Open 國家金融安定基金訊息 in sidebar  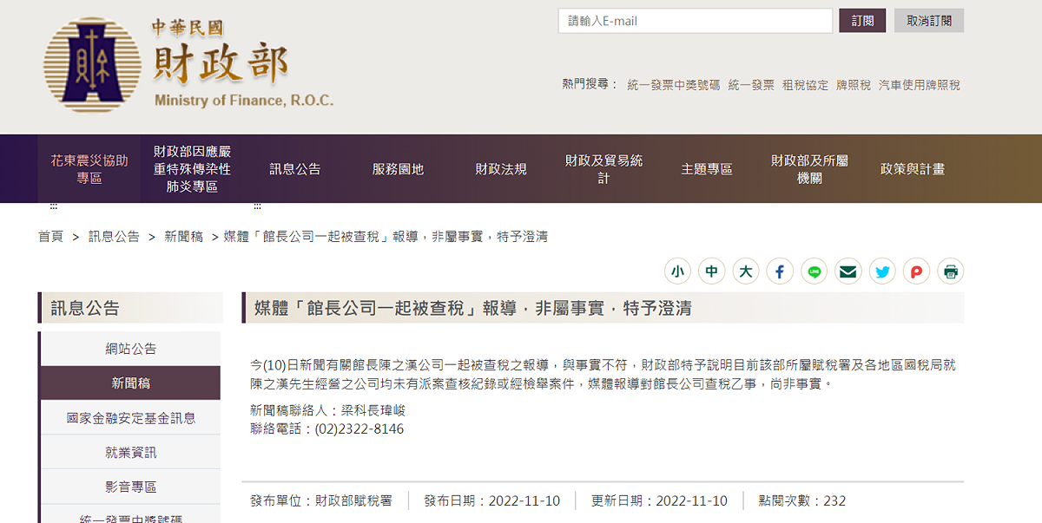131,418
